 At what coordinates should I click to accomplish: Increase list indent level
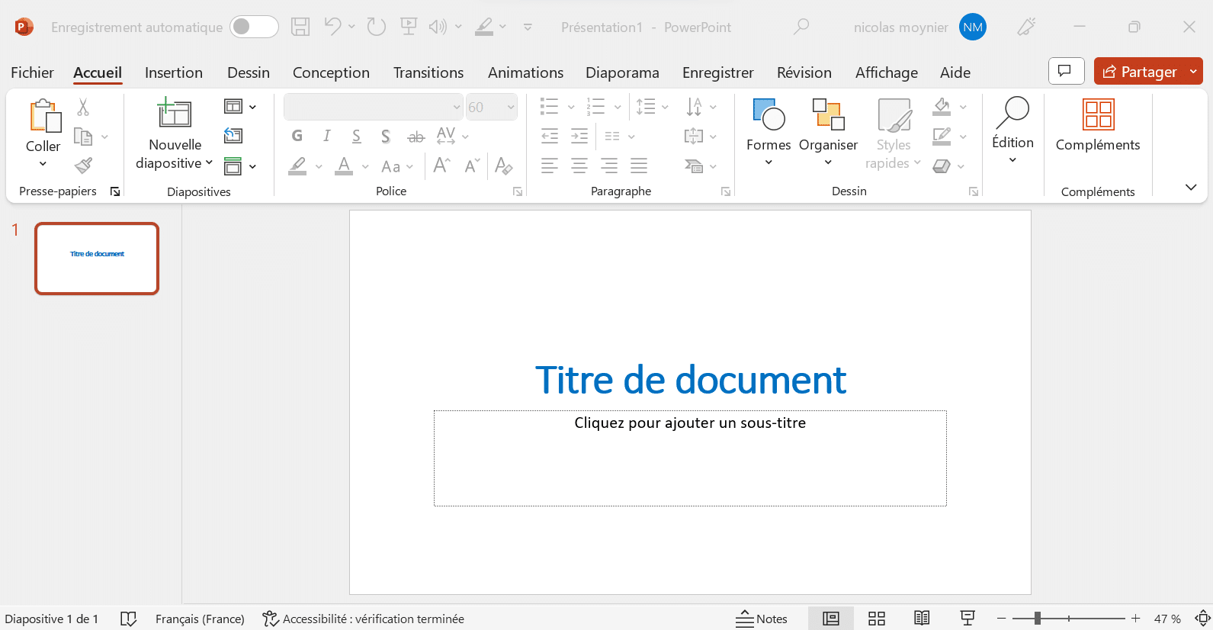tap(579, 136)
